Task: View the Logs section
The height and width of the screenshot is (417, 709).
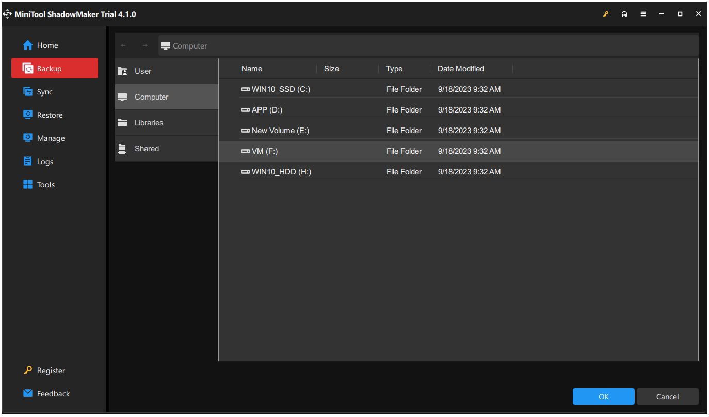Action: (55, 162)
